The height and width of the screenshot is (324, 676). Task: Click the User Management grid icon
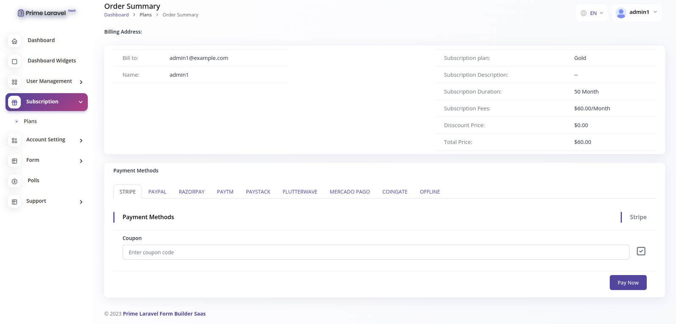(14, 82)
